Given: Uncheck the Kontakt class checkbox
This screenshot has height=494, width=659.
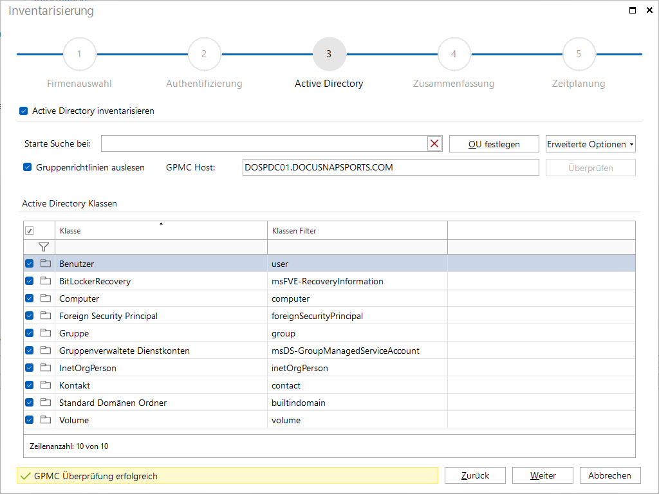Looking at the screenshot, I should (x=29, y=385).
